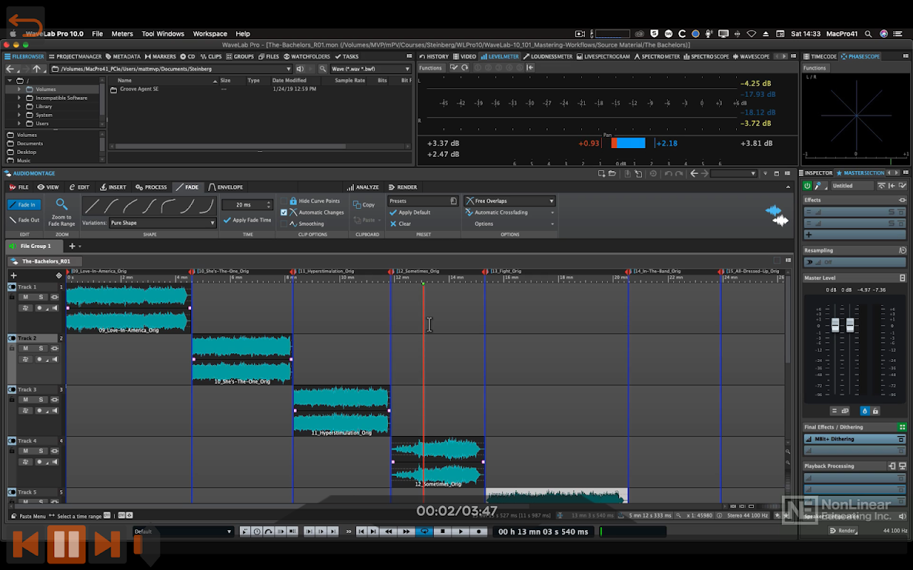
Task: Click the rewind transport button
Action: (388, 532)
